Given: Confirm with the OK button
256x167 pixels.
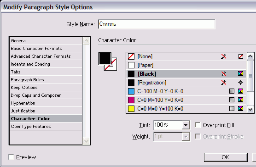Looking at the screenshot, I should [226, 157].
